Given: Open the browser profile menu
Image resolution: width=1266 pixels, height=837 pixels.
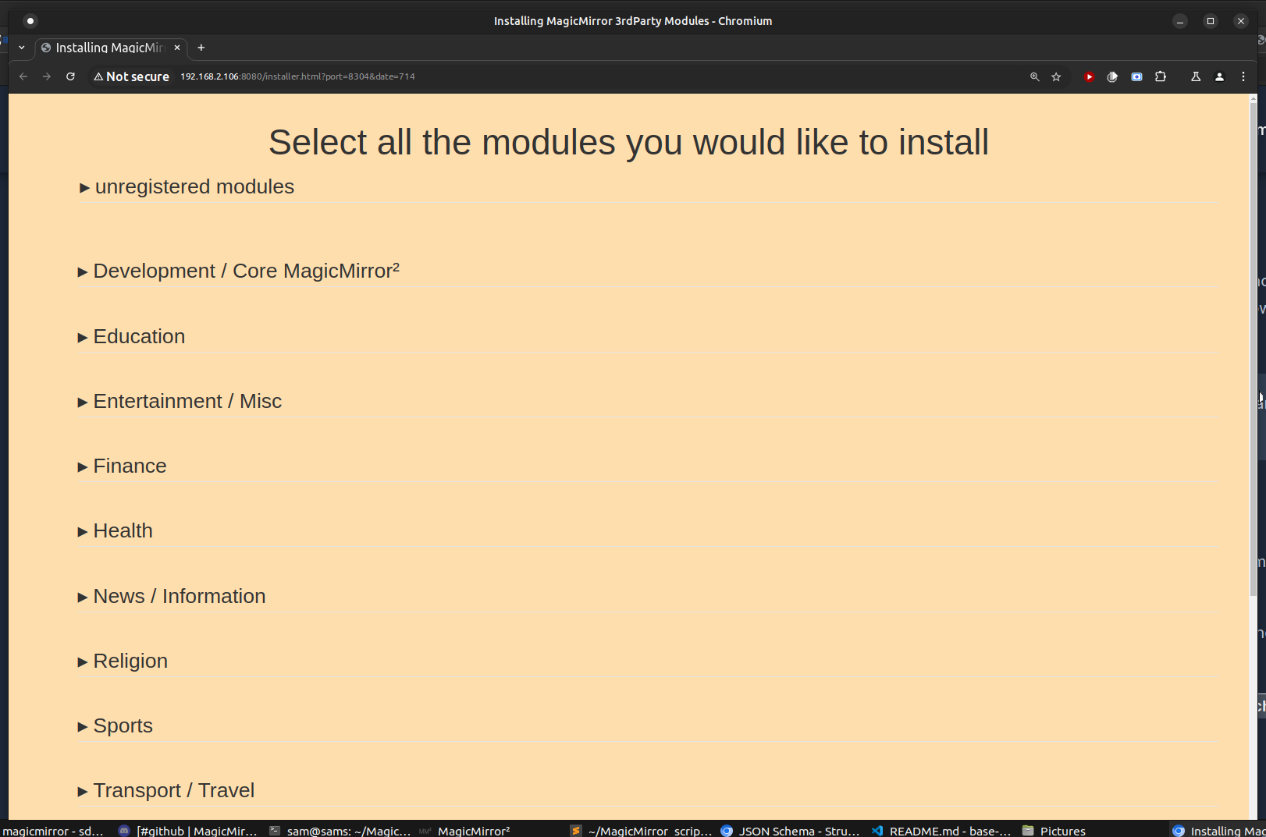Looking at the screenshot, I should tap(1219, 76).
